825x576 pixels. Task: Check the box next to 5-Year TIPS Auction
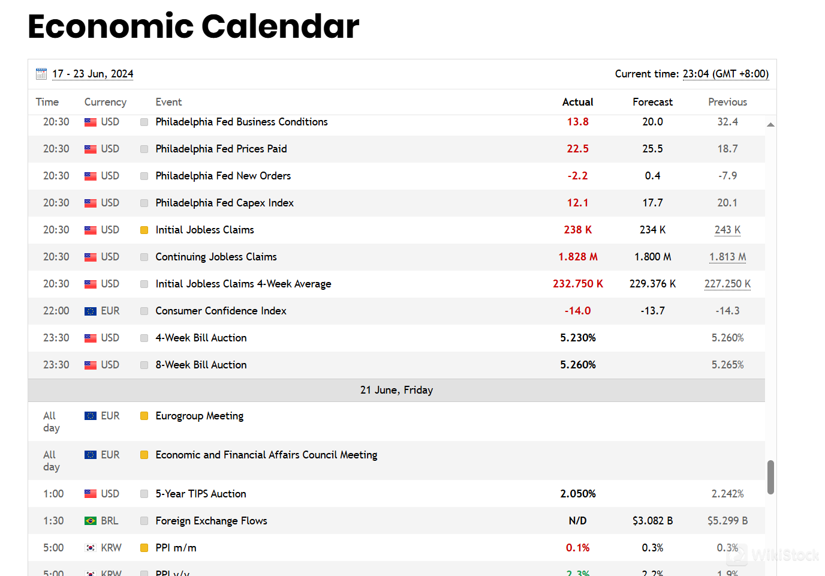coord(144,494)
